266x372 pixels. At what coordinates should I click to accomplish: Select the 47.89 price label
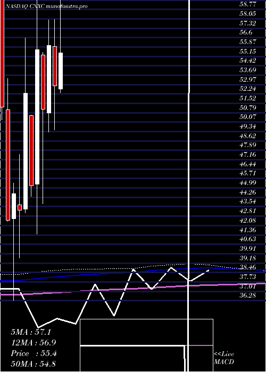tap(248, 145)
